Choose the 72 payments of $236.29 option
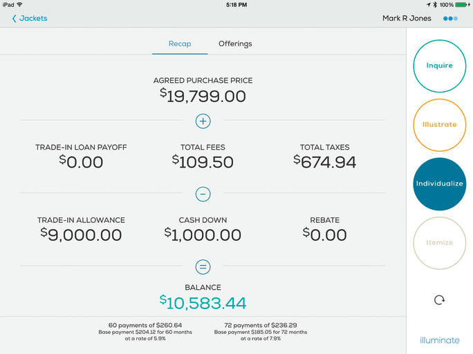 point(261,332)
